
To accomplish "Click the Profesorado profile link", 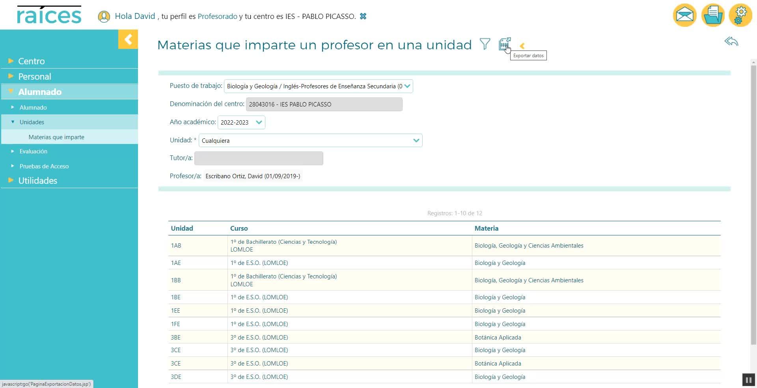I will [x=217, y=16].
